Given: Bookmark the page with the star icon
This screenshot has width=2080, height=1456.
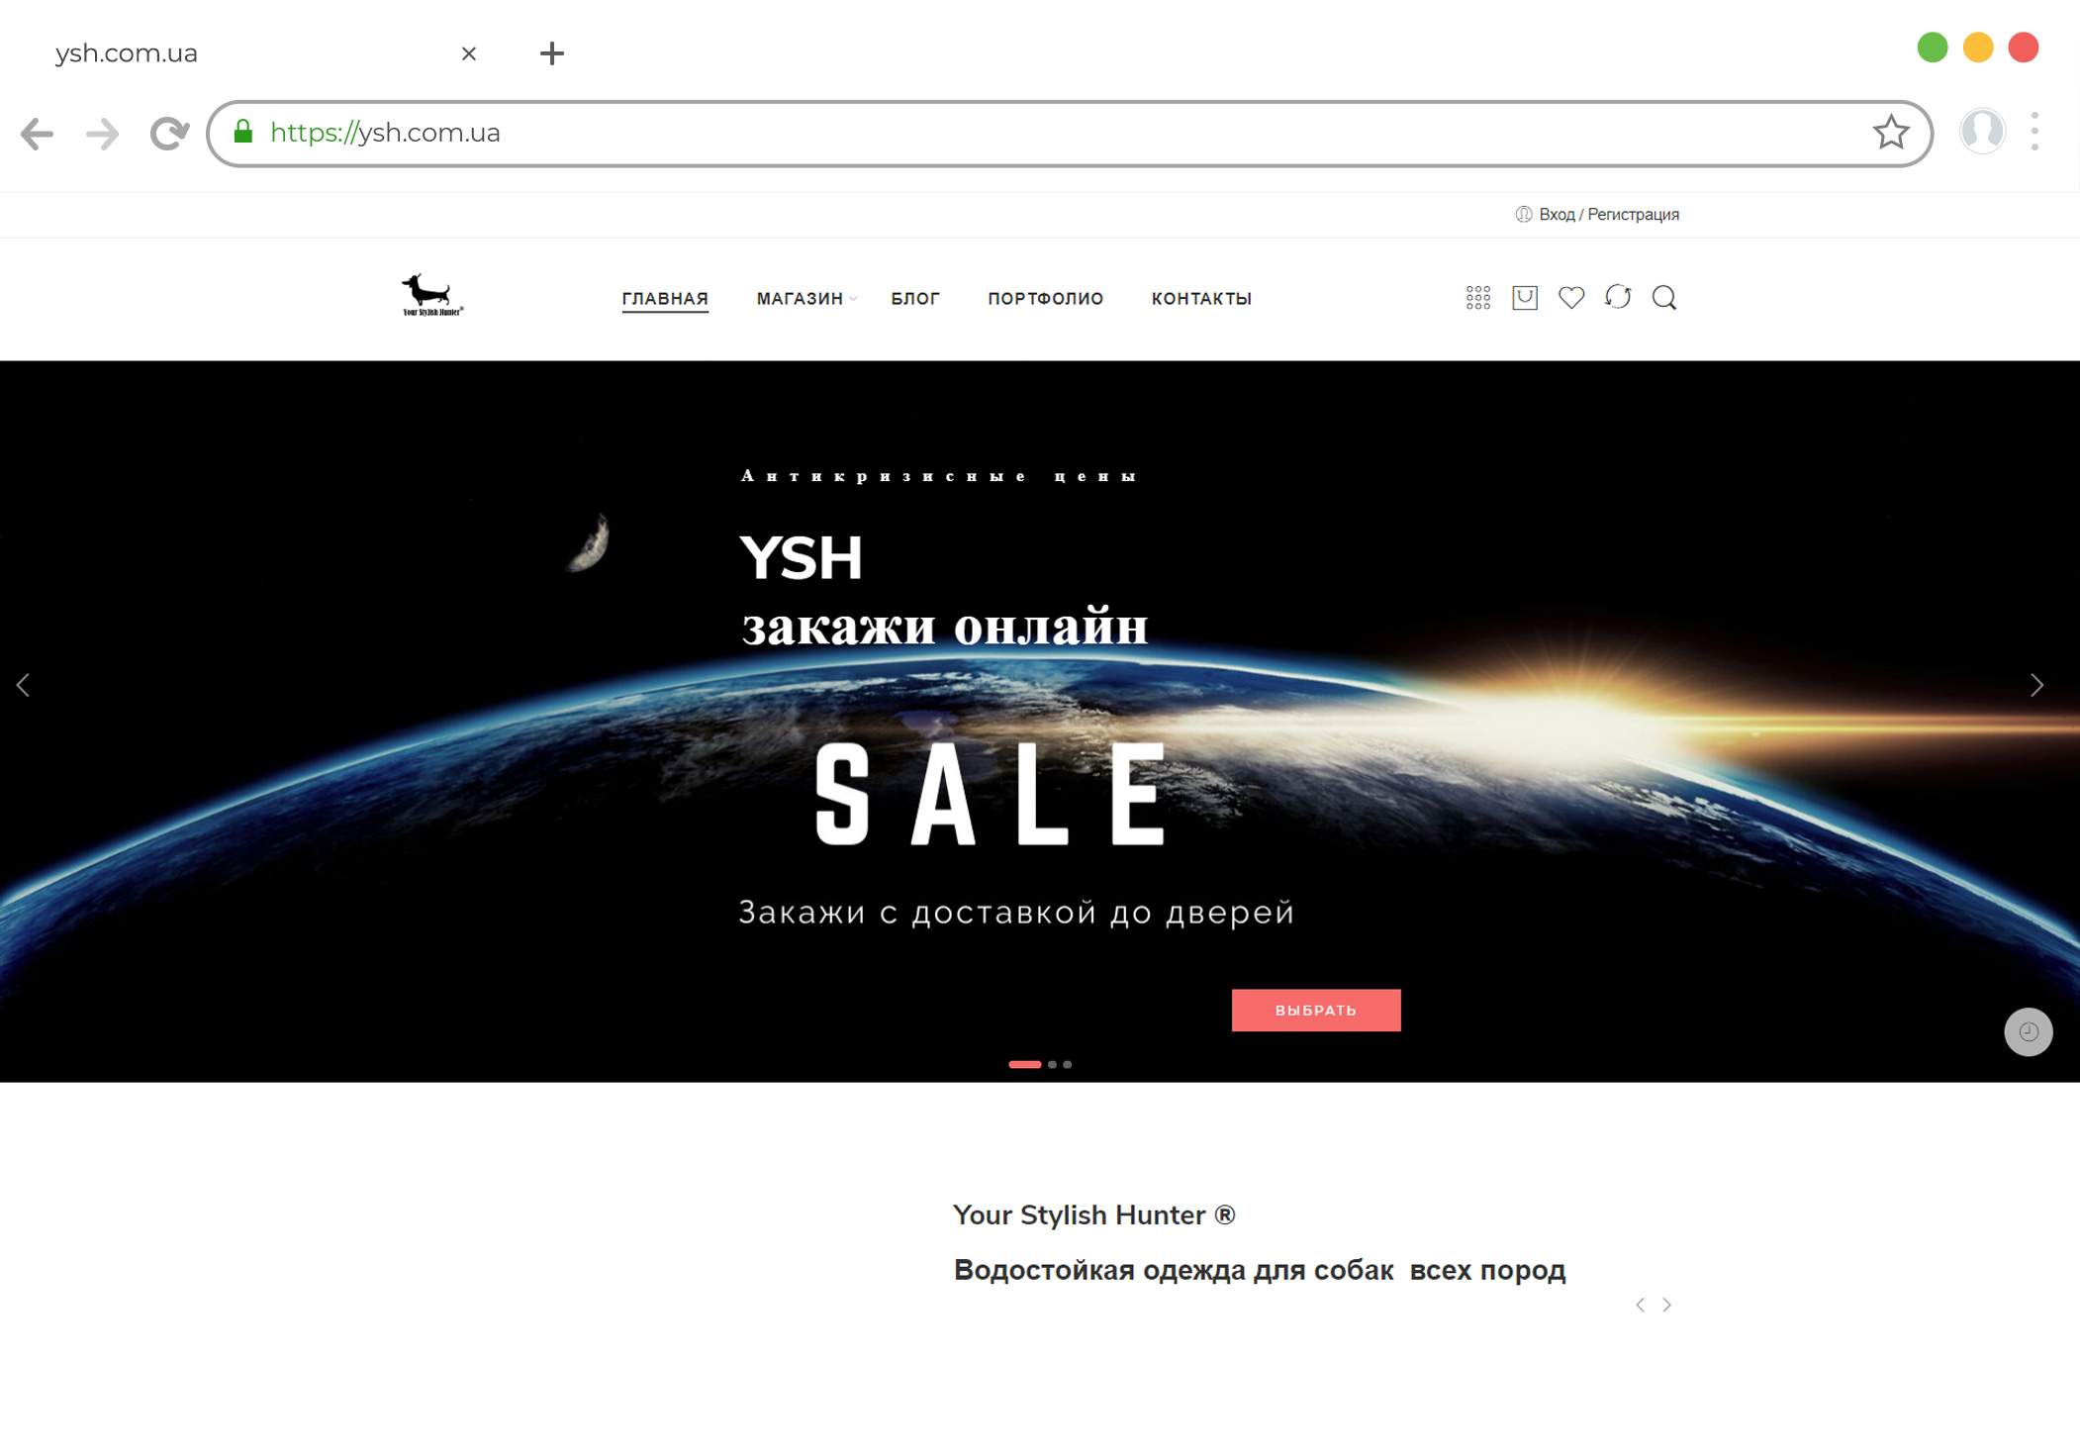Looking at the screenshot, I should click(x=1890, y=133).
